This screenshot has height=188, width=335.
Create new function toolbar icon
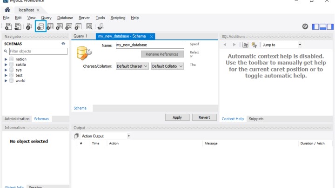[78, 26]
